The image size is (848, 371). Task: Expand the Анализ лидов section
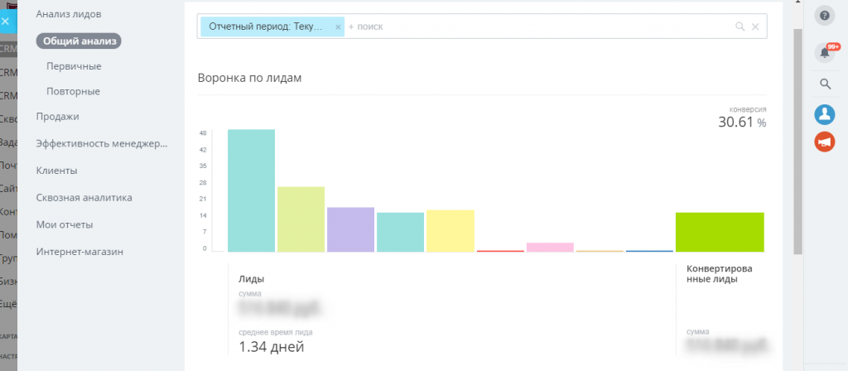[69, 14]
